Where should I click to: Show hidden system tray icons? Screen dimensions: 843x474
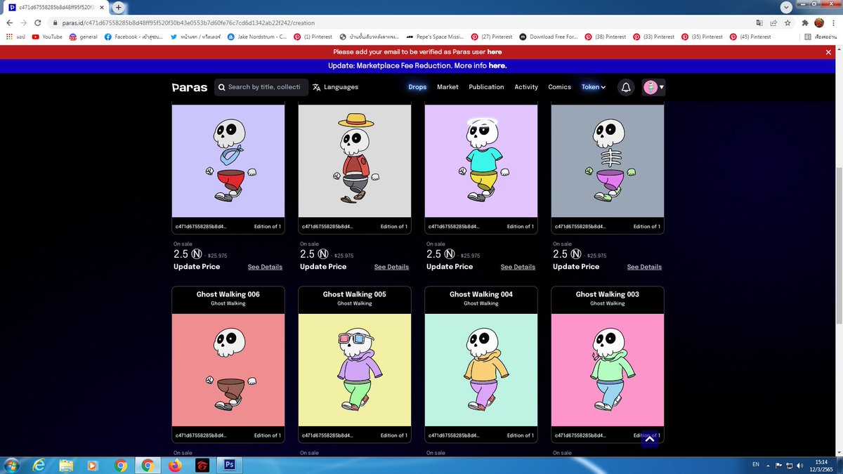click(768, 465)
